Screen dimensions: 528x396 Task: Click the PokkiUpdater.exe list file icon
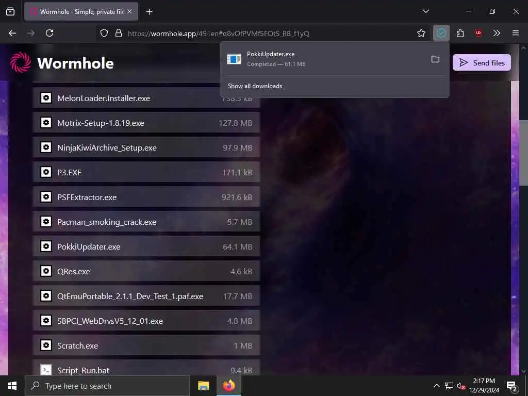46,246
